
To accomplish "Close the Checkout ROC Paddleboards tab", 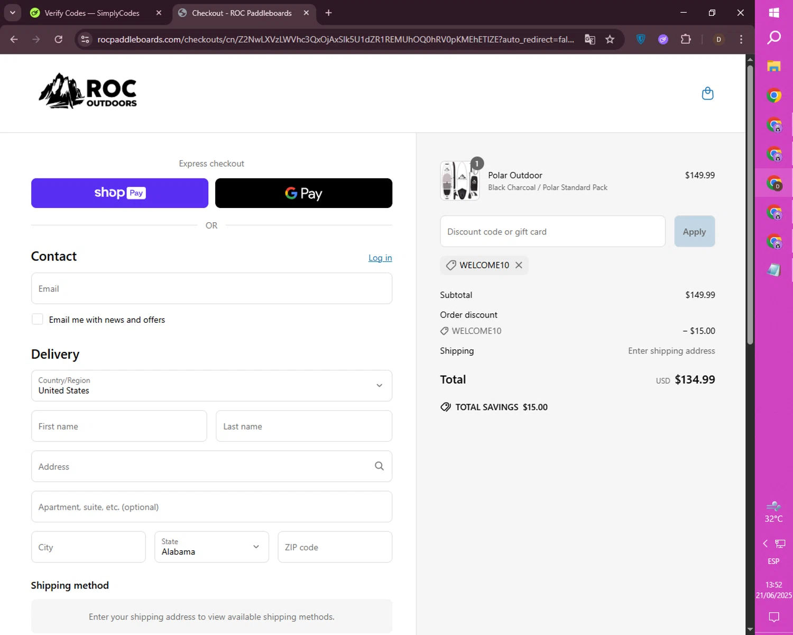I will coord(306,13).
